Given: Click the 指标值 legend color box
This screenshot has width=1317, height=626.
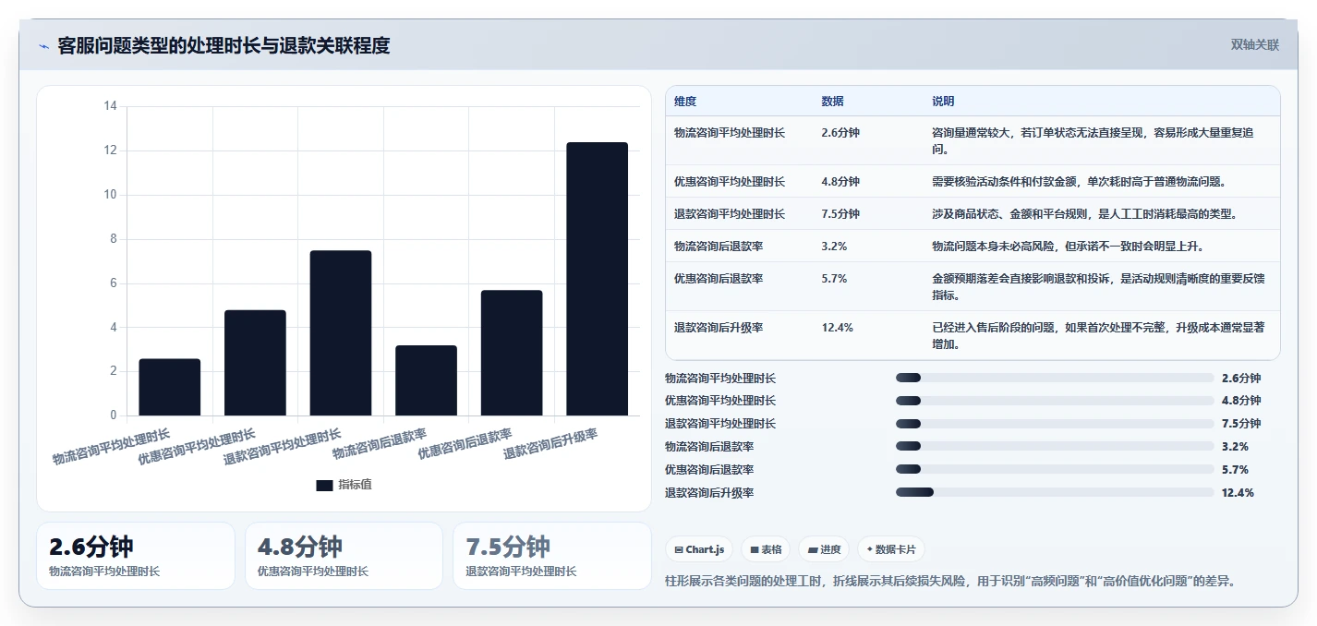Looking at the screenshot, I should [x=324, y=485].
